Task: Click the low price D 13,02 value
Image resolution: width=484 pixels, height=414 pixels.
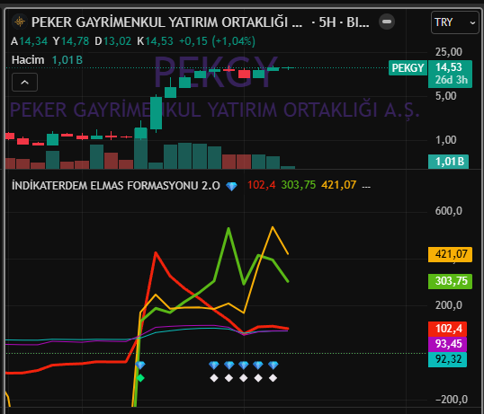Action: (x=117, y=41)
